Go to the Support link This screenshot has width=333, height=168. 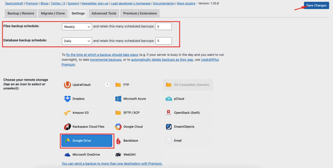click(x=73, y=3)
